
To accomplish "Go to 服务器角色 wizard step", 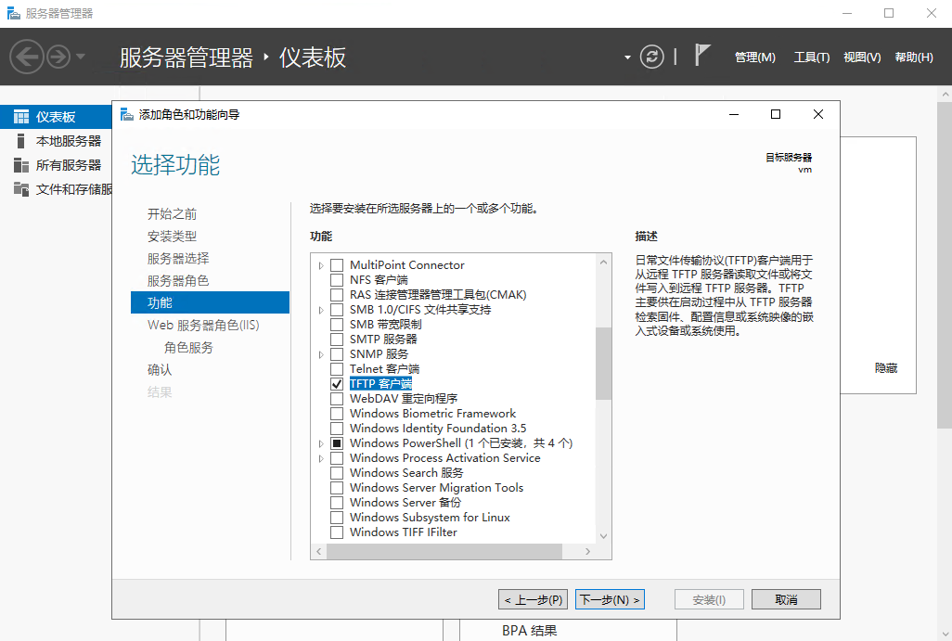I will (178, 280).
